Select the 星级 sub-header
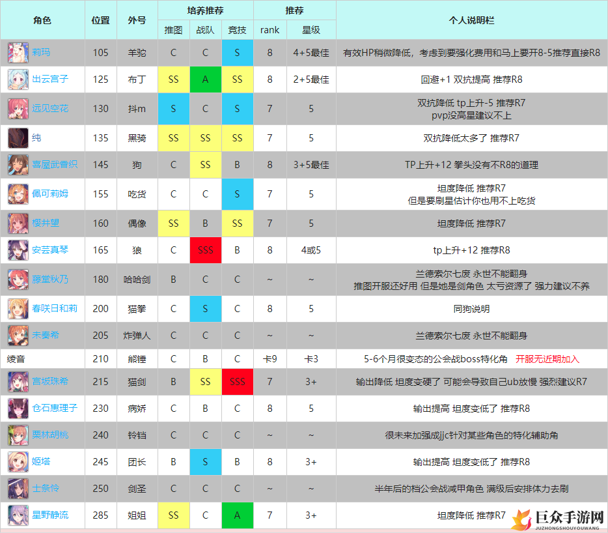The height and width of the screenshot is (533, 608). pyautogui.click(x=311, y=30)
